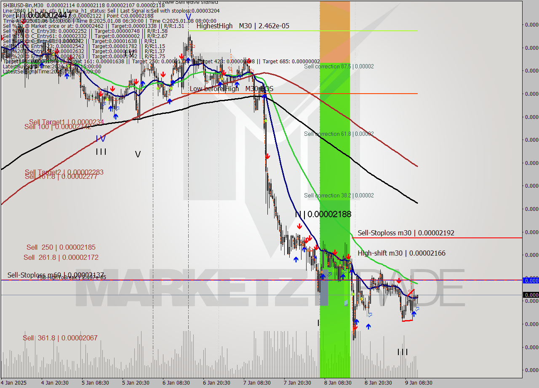539x388 pixels.
Task: Click the Time C:2025.01.08 08:00:00 text
Action: tap(182, 21)
